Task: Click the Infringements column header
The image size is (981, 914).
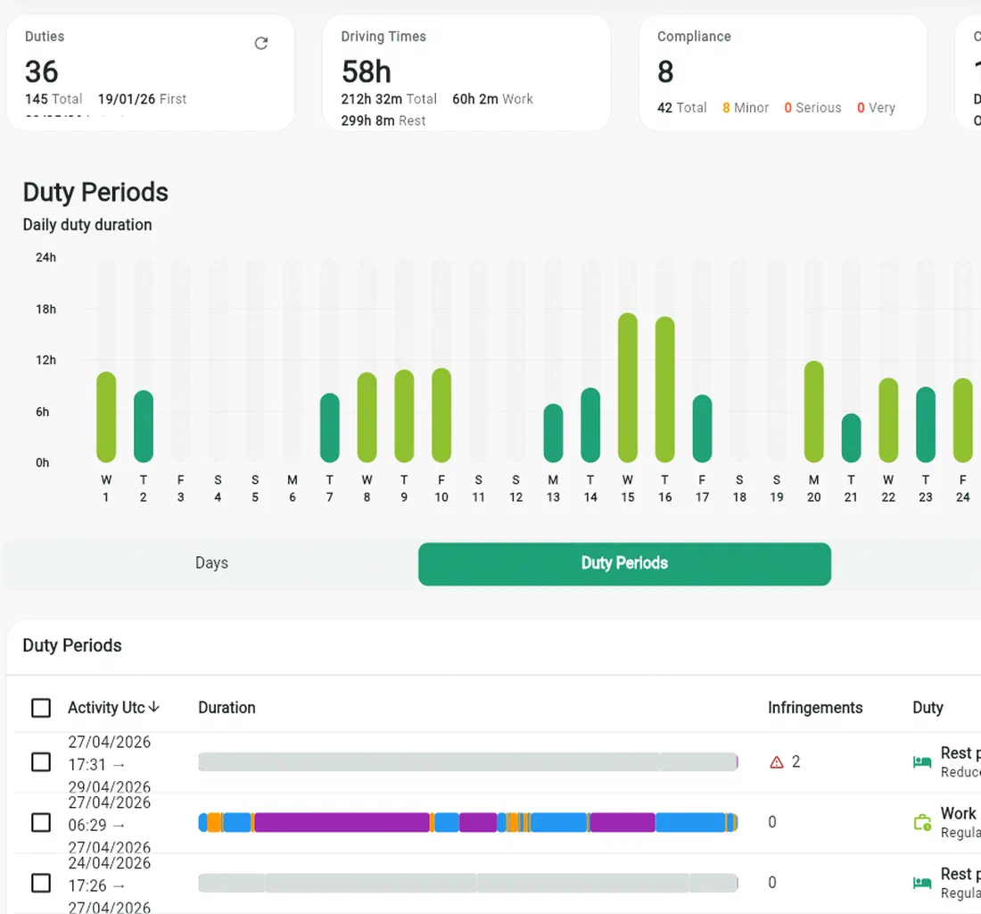Action: pos(815,708)
